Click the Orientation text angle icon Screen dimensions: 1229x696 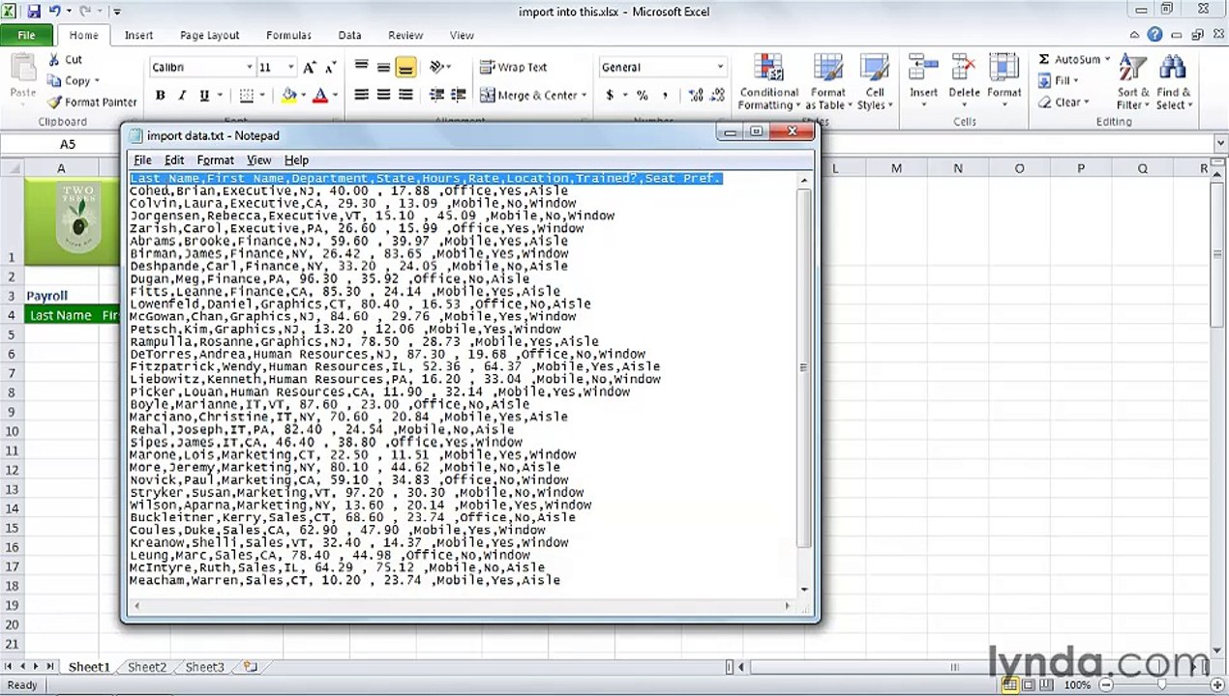pos(436,67)
